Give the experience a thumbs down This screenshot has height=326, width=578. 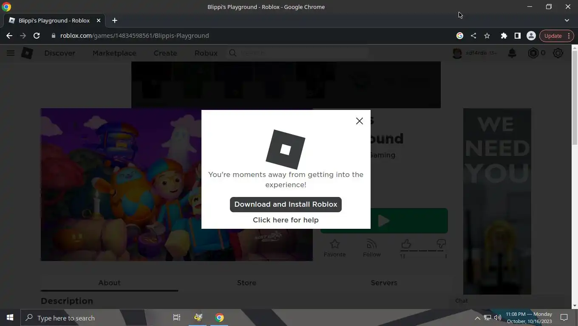tap(441, 244)
